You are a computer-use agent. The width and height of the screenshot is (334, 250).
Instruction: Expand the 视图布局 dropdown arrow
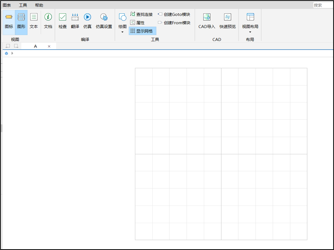[250, 32]
